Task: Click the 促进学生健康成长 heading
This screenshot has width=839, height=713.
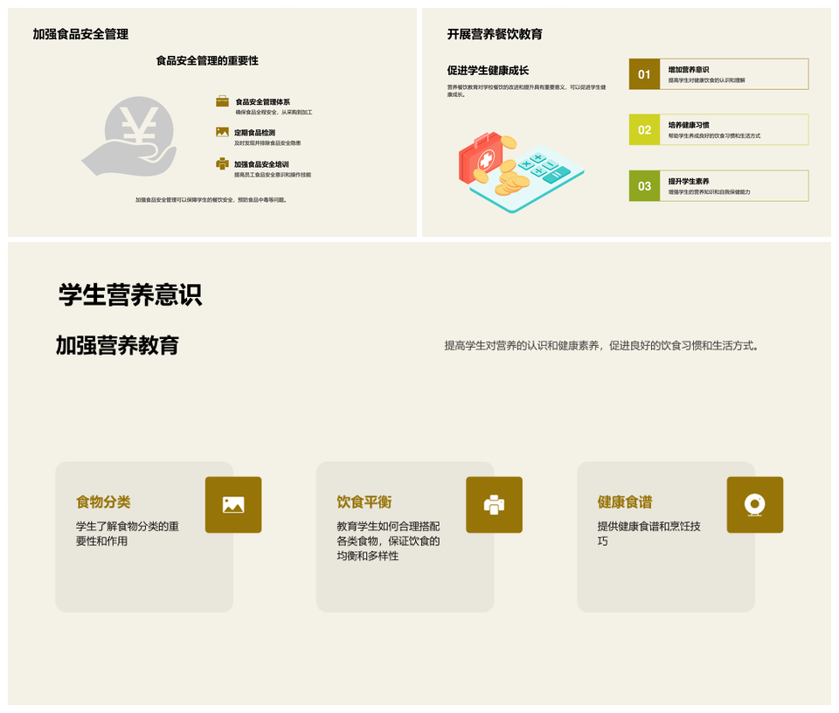Action: click(488, 71)
